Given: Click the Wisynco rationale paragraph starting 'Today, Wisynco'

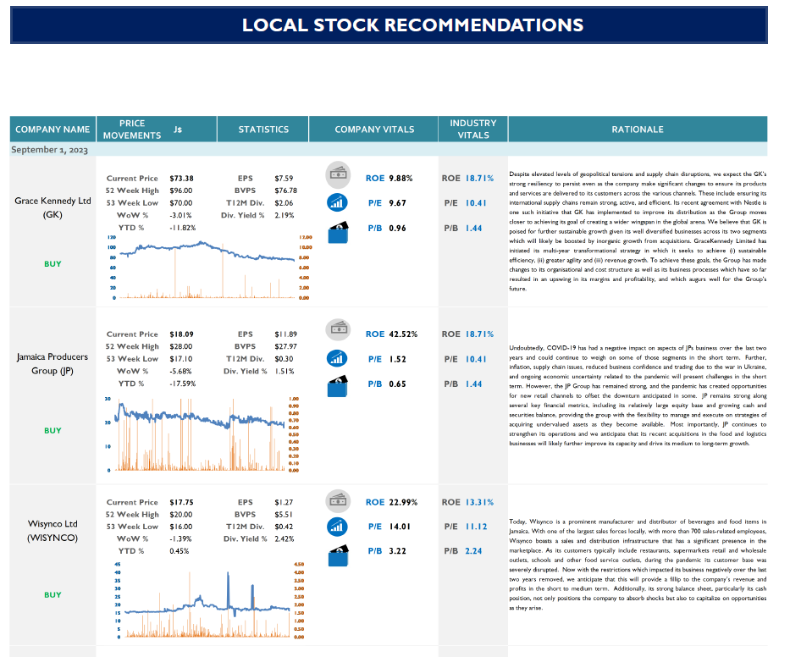Looking at the screenshot, I should [x=638, y=565].
